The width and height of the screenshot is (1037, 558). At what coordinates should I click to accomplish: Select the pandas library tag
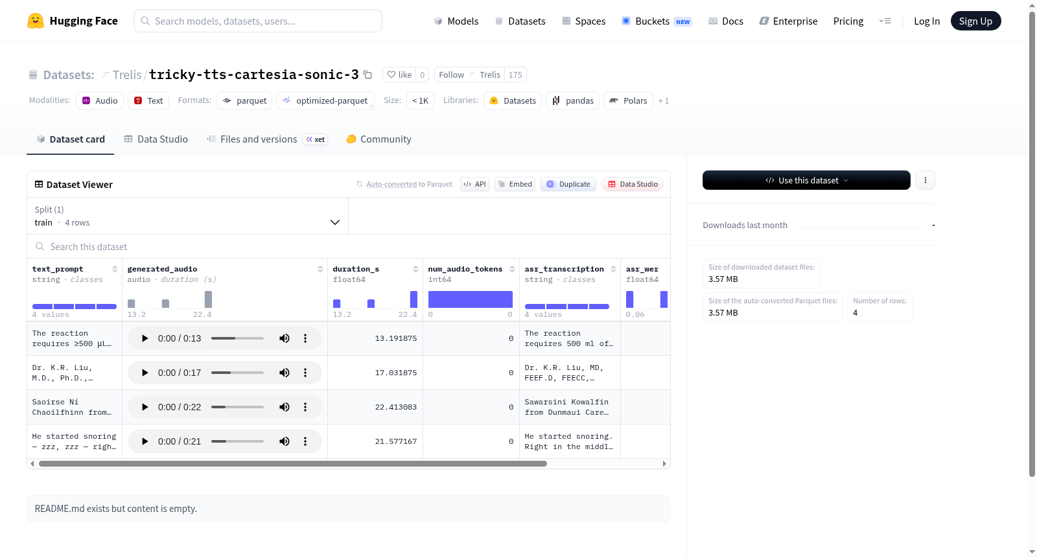[x=573, y=100]
